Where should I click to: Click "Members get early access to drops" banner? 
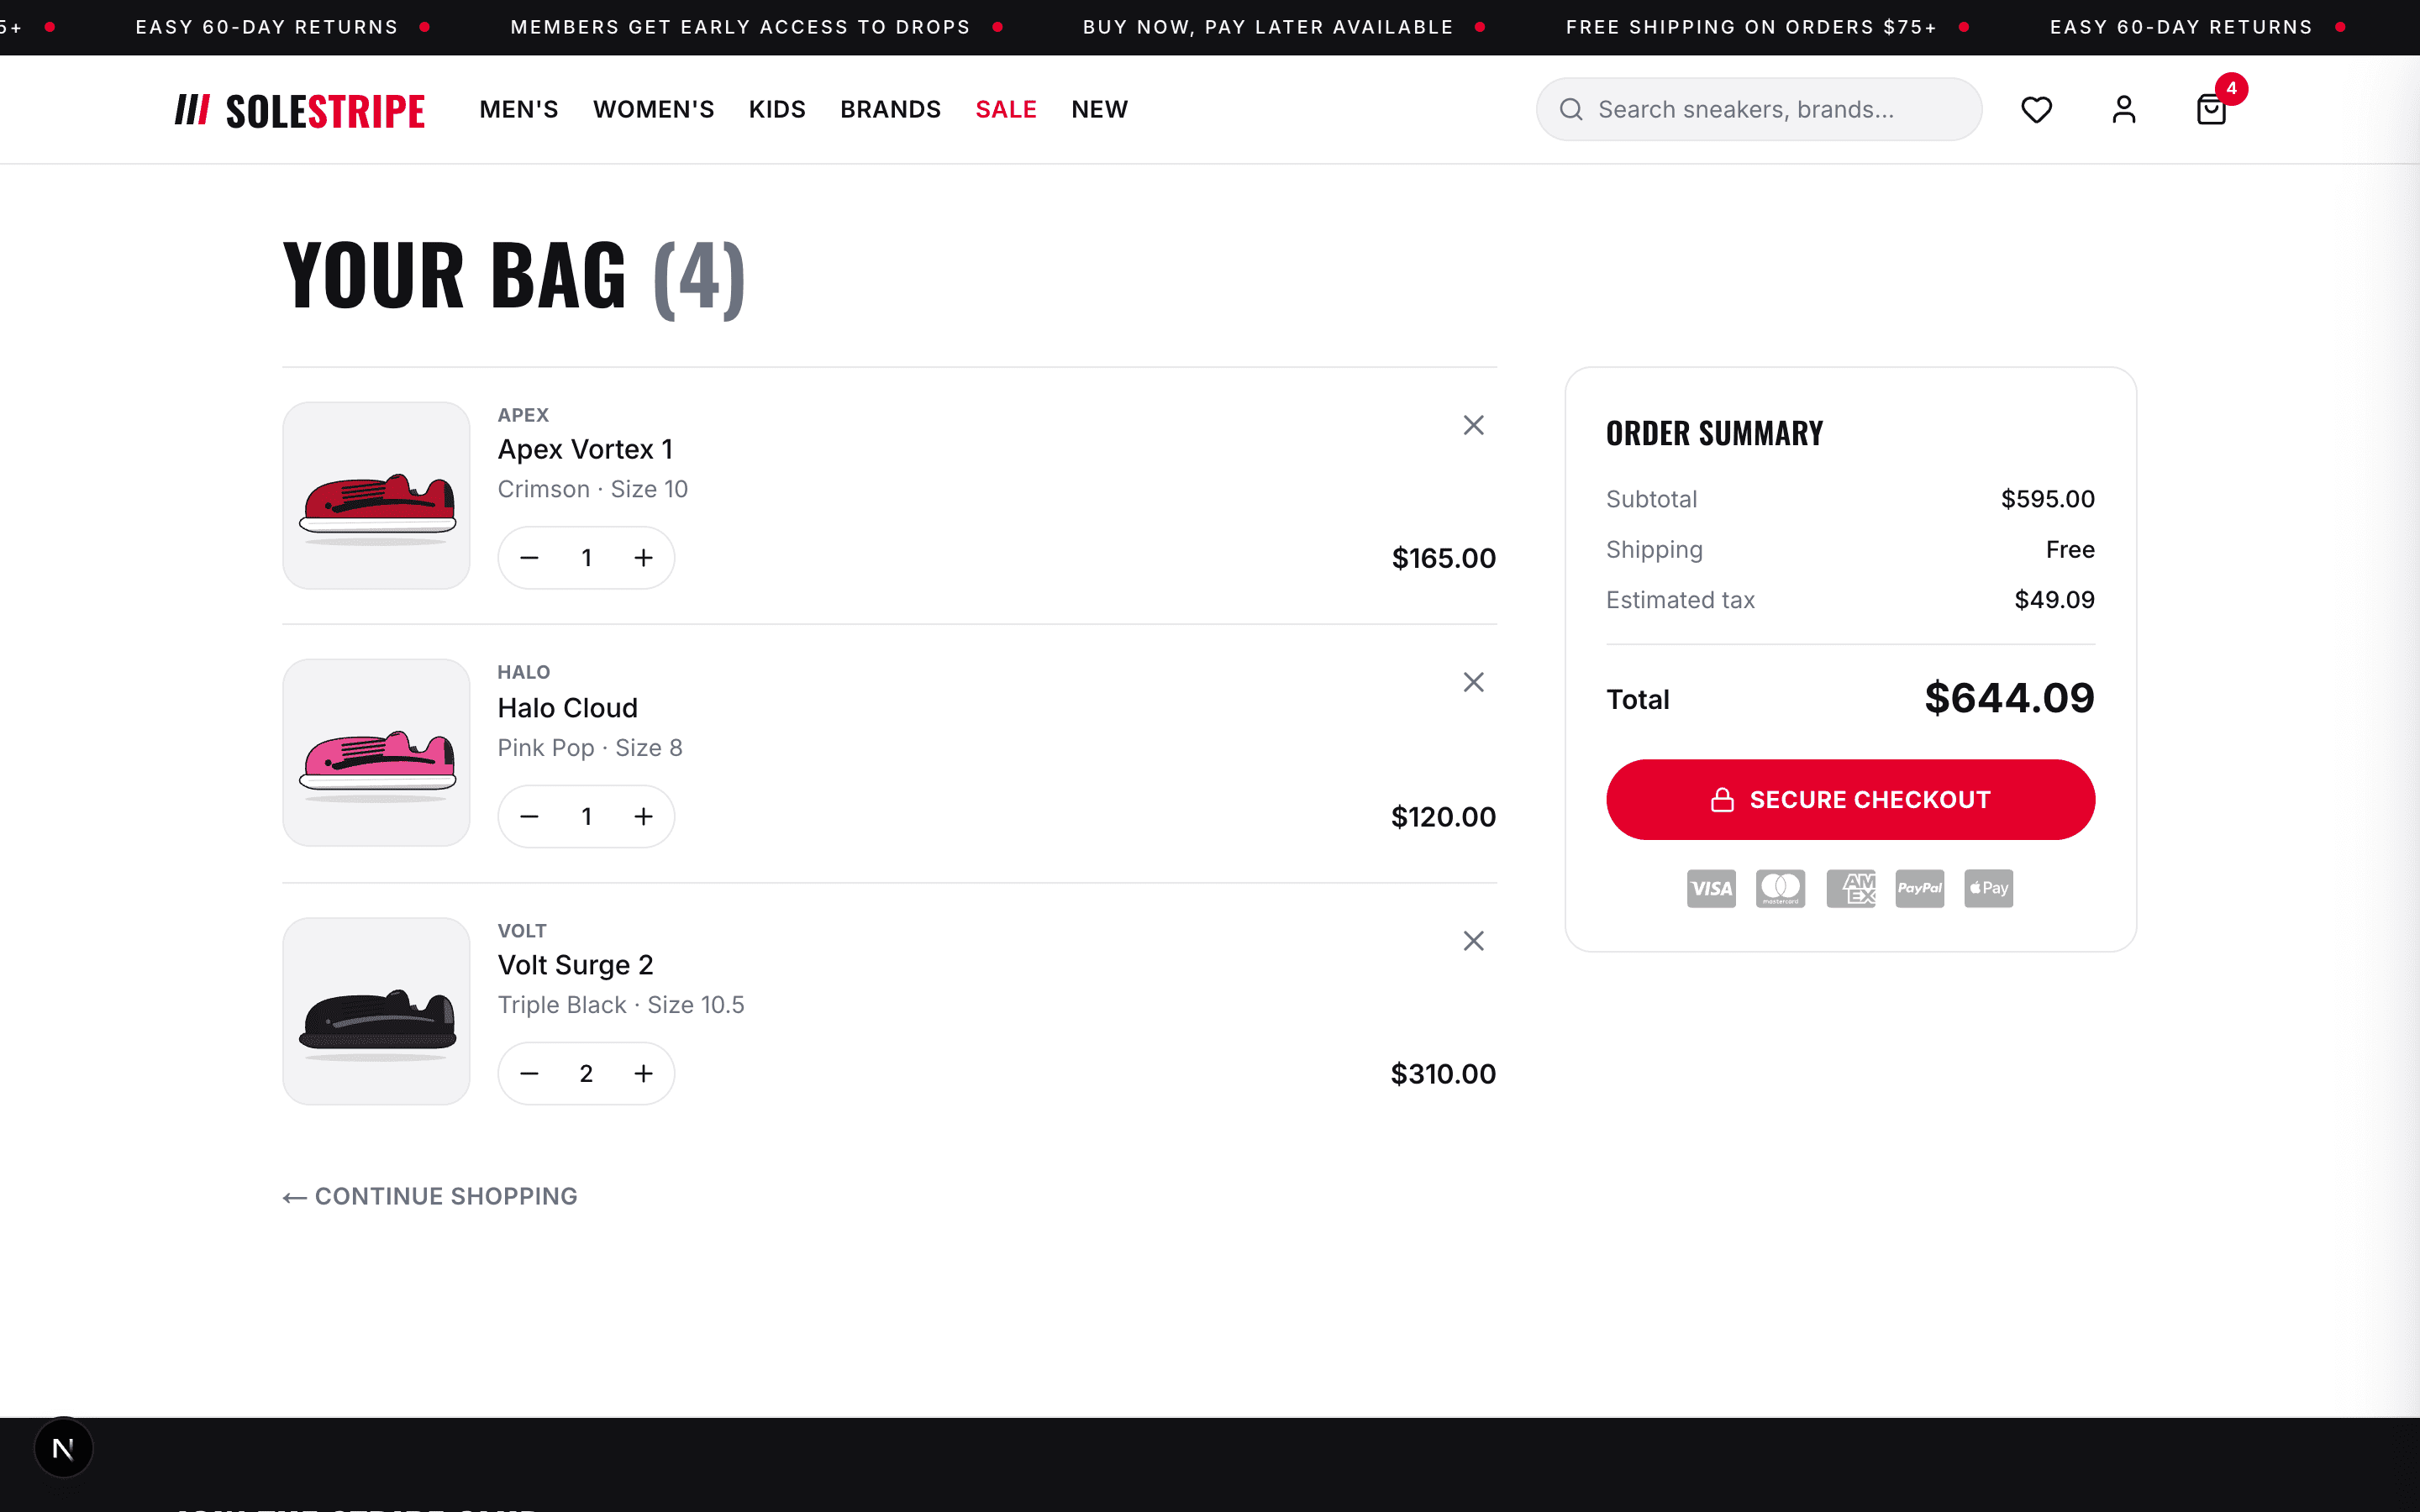[740, 27]
